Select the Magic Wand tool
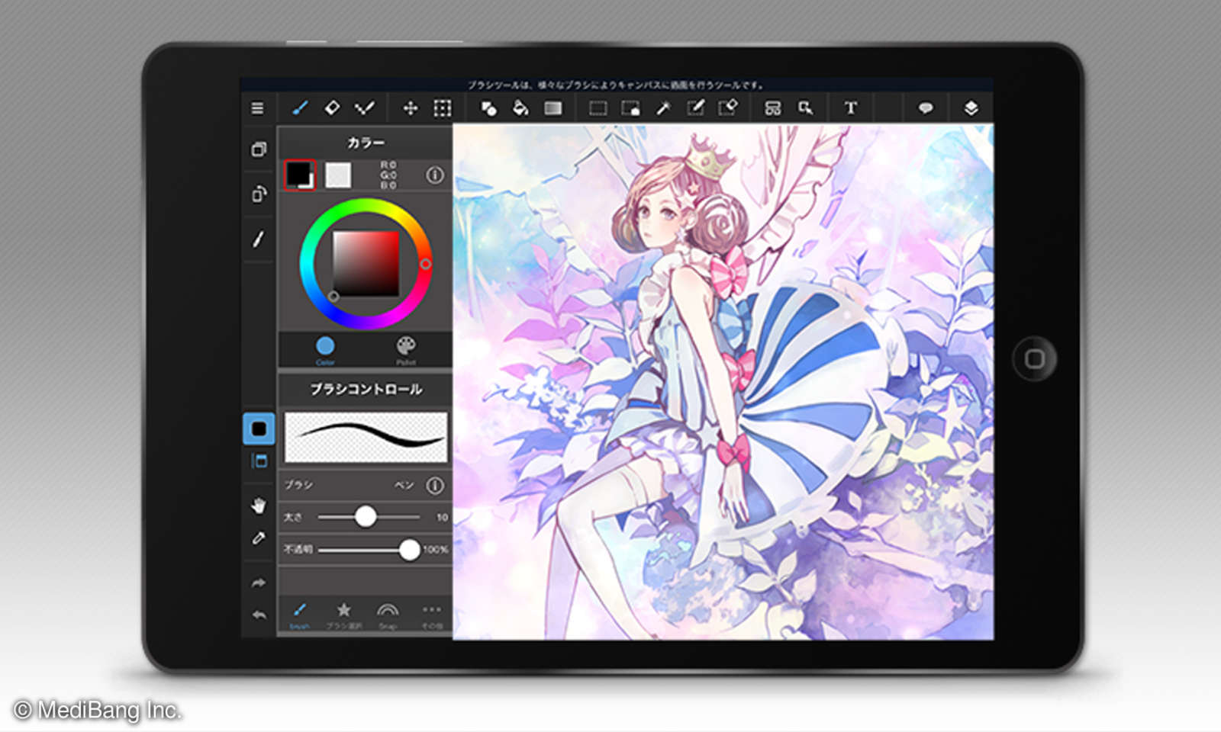The width and height of the screenshot is (1221, 732). (x=663, y=108)
